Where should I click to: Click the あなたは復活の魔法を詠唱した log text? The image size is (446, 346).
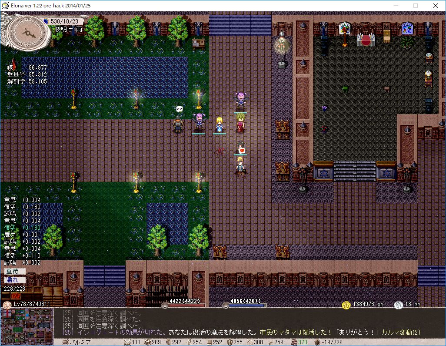tap(213, 333)
